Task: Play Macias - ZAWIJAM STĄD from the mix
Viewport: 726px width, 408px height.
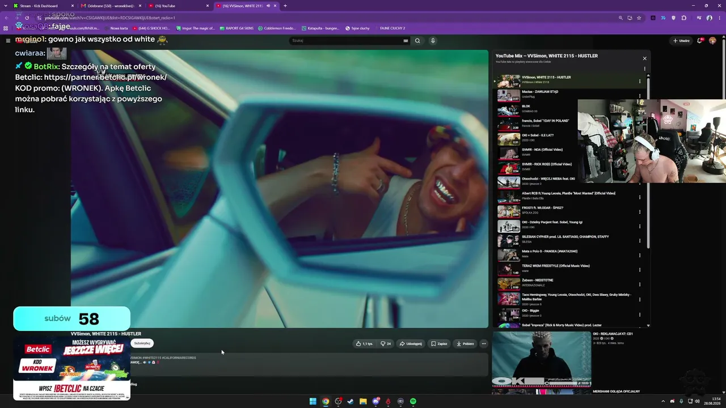Action: [x=509, y=95]
